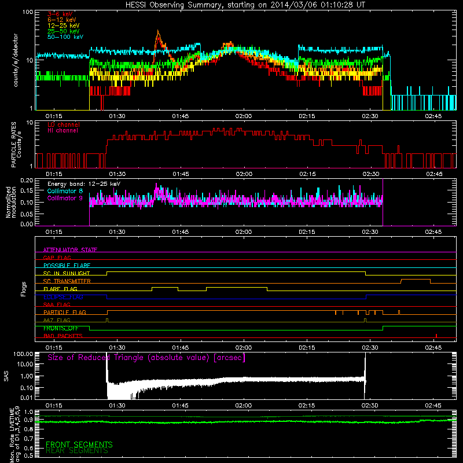Click the REAR SEGMENTS legend label
This screenshot has width=463, height=463.
[77, 451]
